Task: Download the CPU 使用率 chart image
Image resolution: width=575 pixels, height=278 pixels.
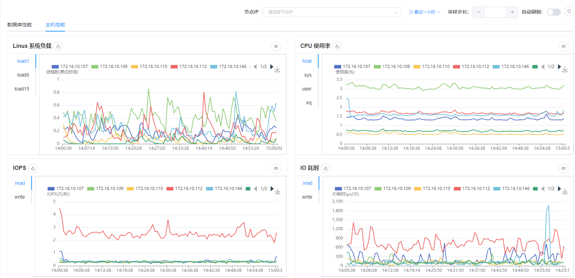Action: click(x=565, y=70)
